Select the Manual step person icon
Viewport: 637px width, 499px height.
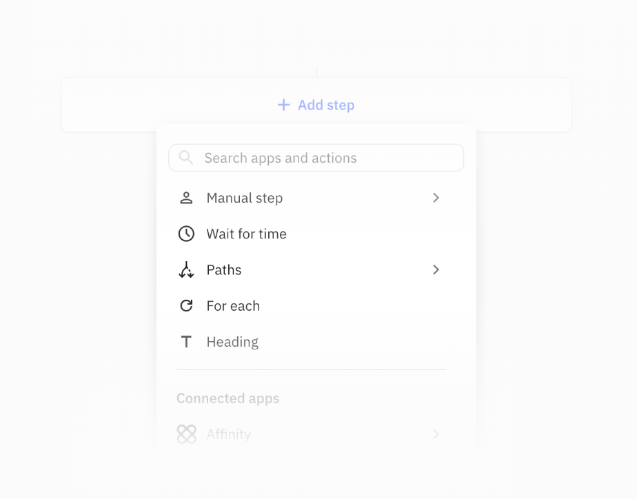point(186,198)
